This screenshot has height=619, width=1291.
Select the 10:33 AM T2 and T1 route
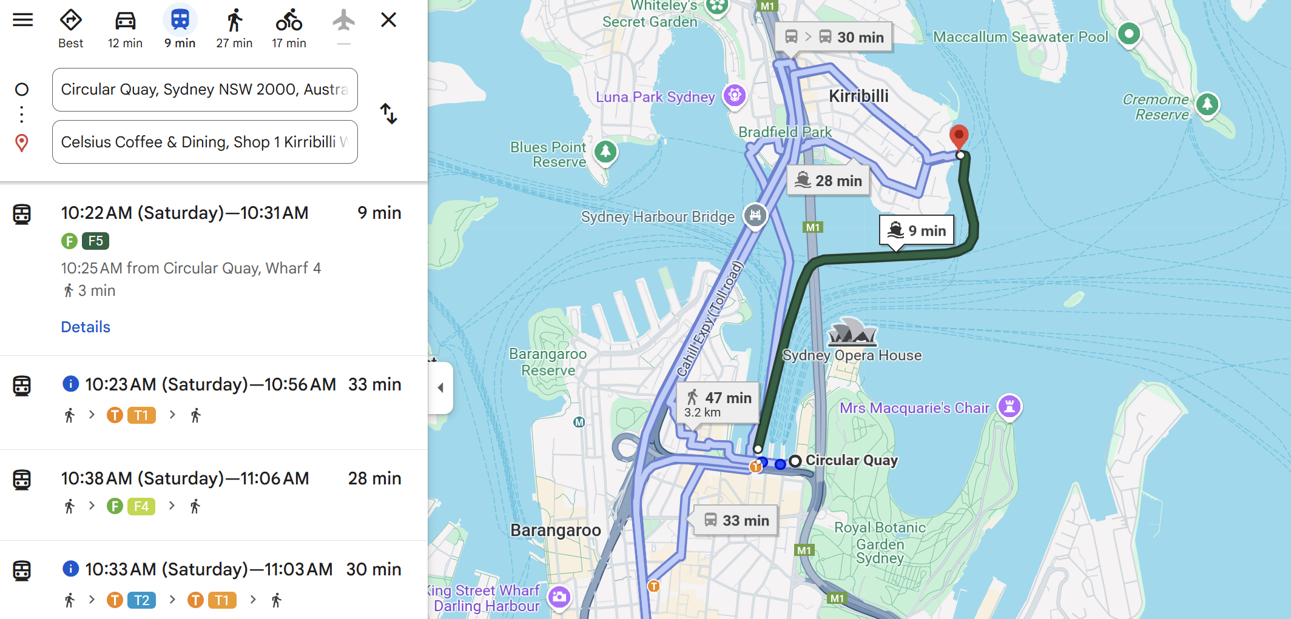click(x=214, y=580)
